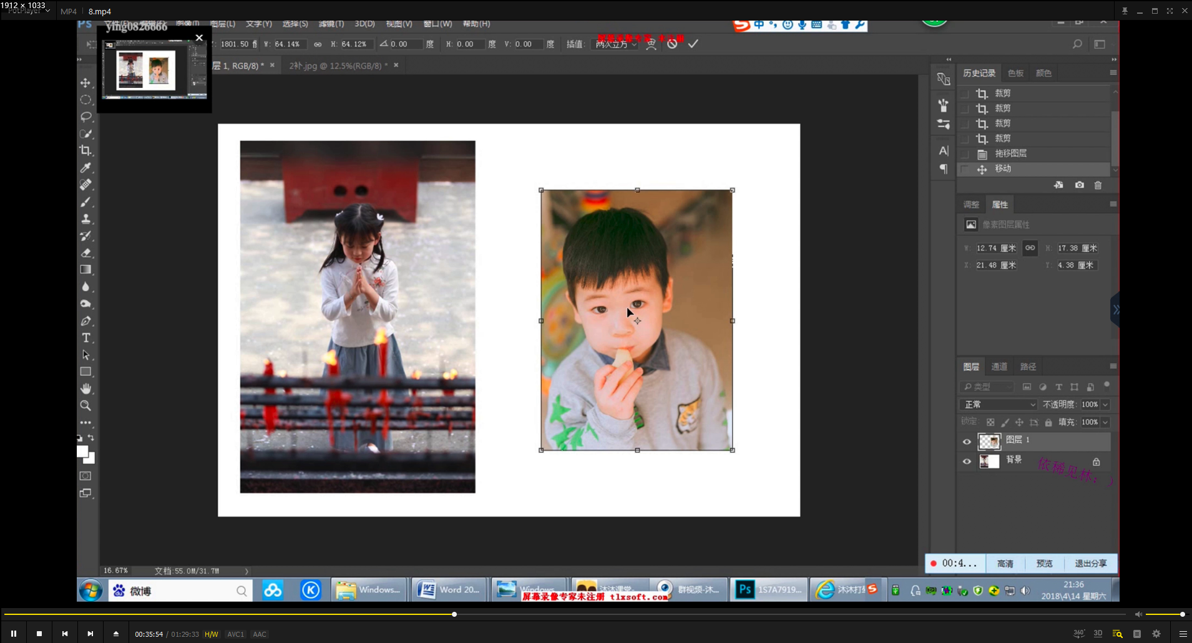Select the Elliptical Marquee tool
The width and height of the screenshot is (1192, 643).
85,100
